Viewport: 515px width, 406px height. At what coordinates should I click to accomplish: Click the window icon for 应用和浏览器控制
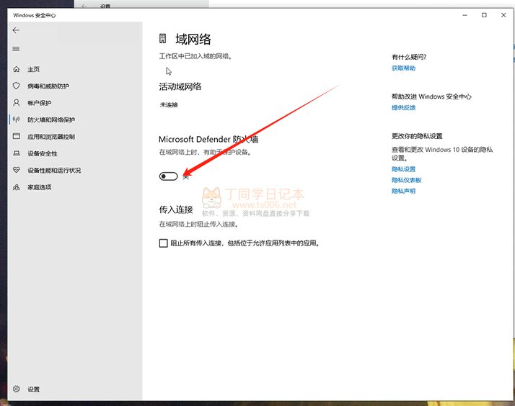pos(17,137)
